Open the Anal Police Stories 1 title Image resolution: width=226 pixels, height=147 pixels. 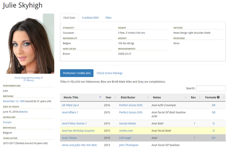tap(74, 123)
